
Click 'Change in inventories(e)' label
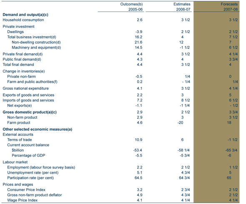[24, 71]
